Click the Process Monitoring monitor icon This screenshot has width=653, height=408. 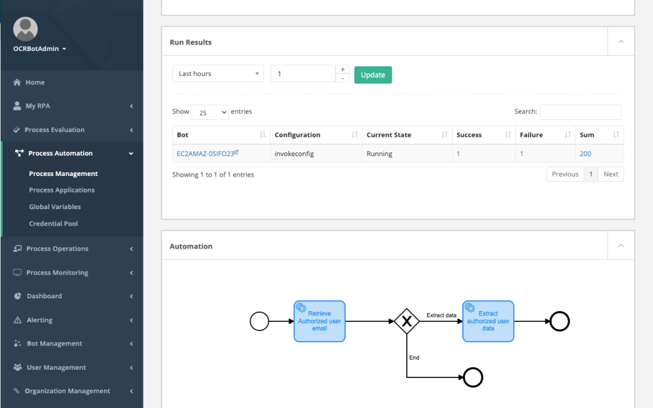click(x=17, y=273)
